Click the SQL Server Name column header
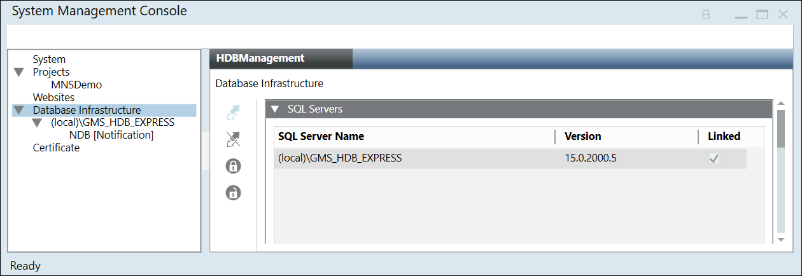 pos(321,136)
